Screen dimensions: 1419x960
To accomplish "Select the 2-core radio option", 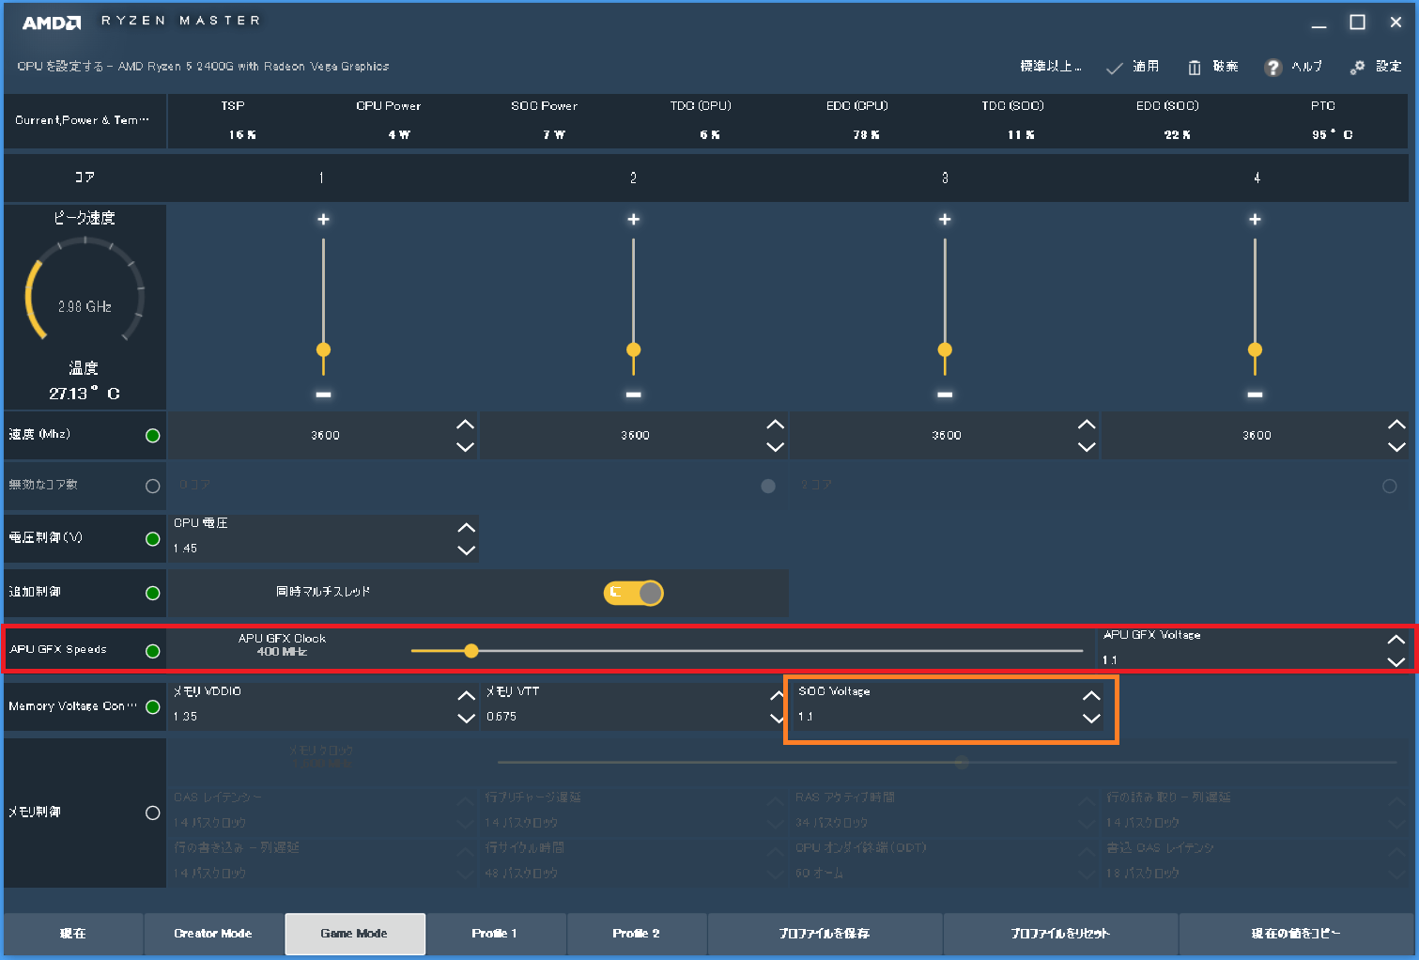I will (1390, 487).
